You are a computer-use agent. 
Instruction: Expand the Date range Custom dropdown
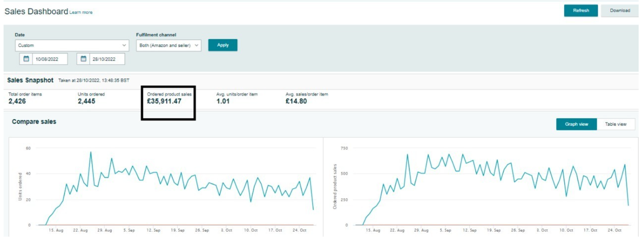coord(72,45)
